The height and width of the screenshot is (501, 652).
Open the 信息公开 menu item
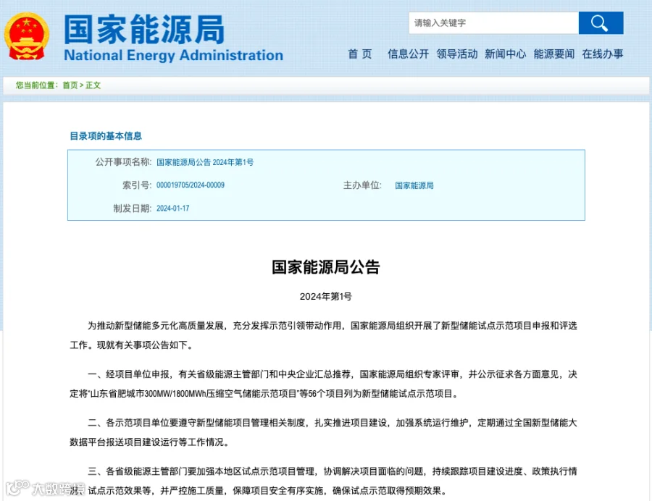pyautogui.click(x=409, y=54)
